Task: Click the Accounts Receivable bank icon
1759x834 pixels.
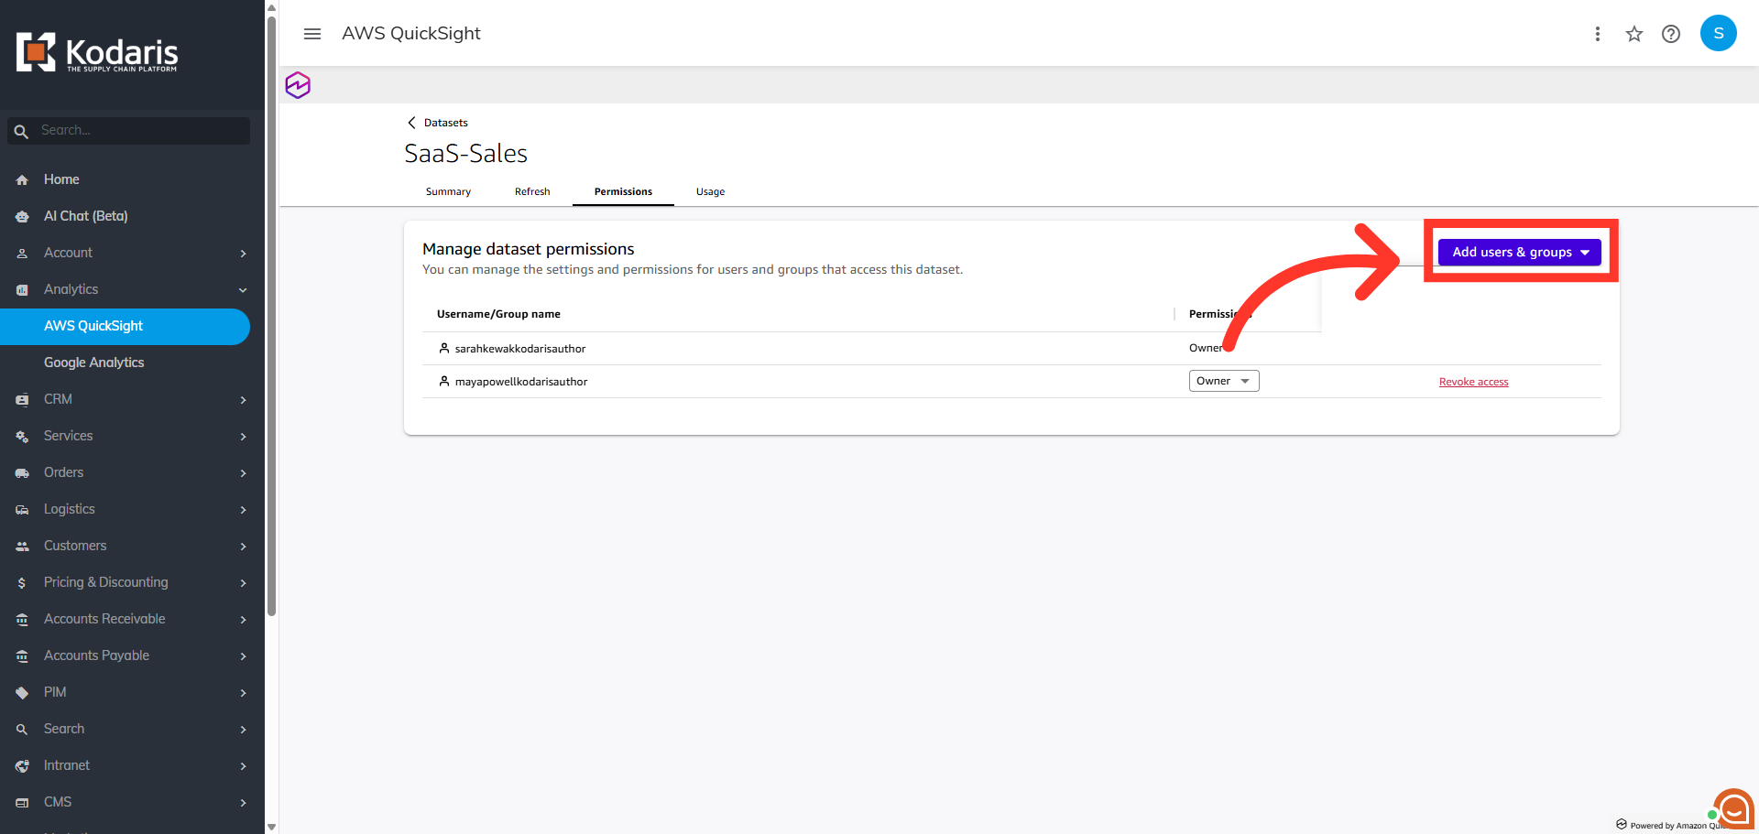Action: [22, 620]
